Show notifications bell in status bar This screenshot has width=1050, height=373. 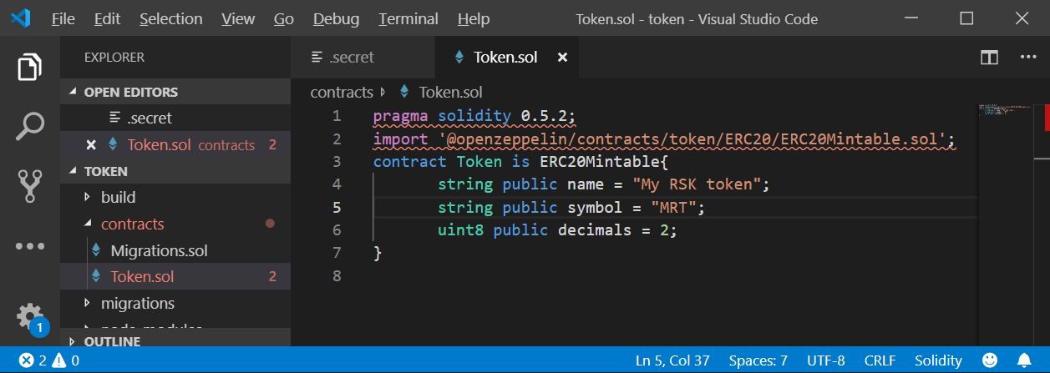click(x=1024, y=360)
